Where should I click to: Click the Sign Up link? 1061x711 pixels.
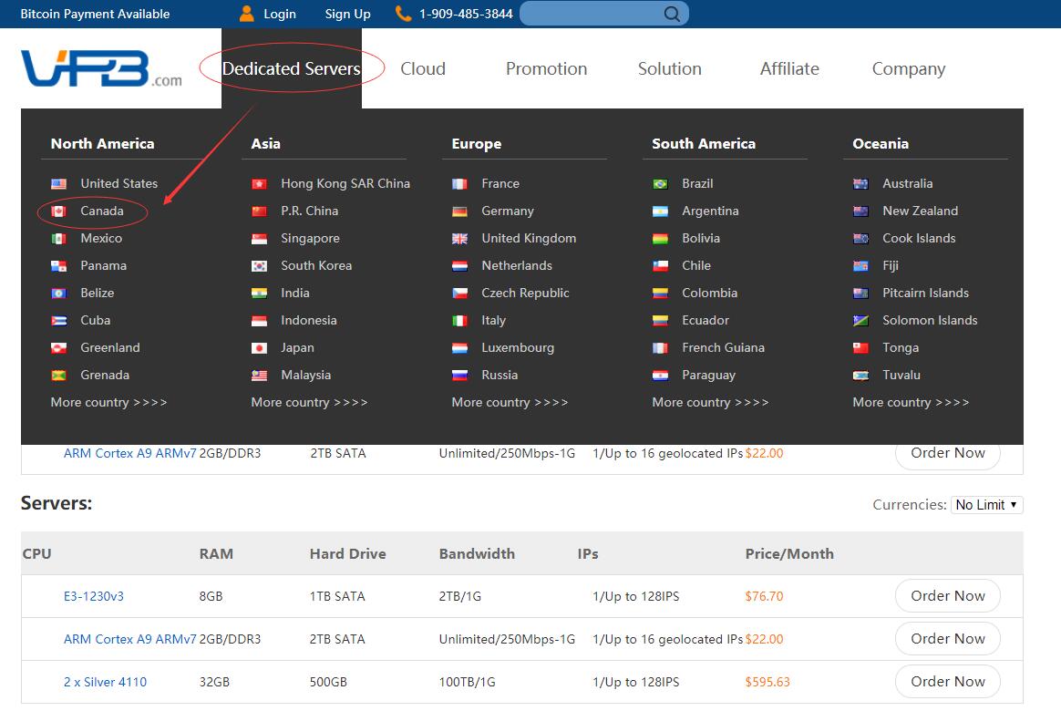click(347, 14)
